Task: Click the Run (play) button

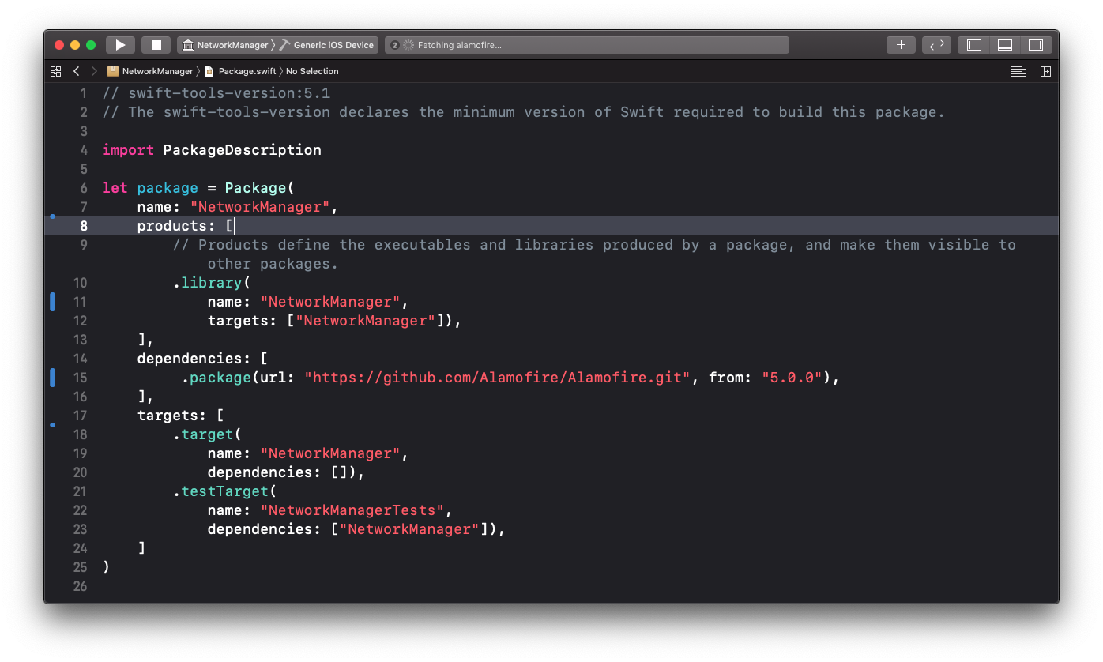Action: point(120,45)
